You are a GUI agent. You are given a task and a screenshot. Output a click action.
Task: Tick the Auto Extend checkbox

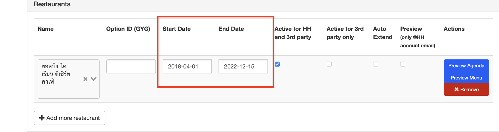point(376,64)
